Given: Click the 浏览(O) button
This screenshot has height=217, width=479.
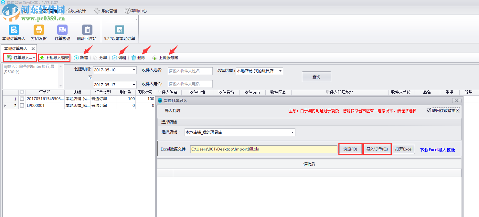Looking at the screenshot, I should (x=350, y=149).
